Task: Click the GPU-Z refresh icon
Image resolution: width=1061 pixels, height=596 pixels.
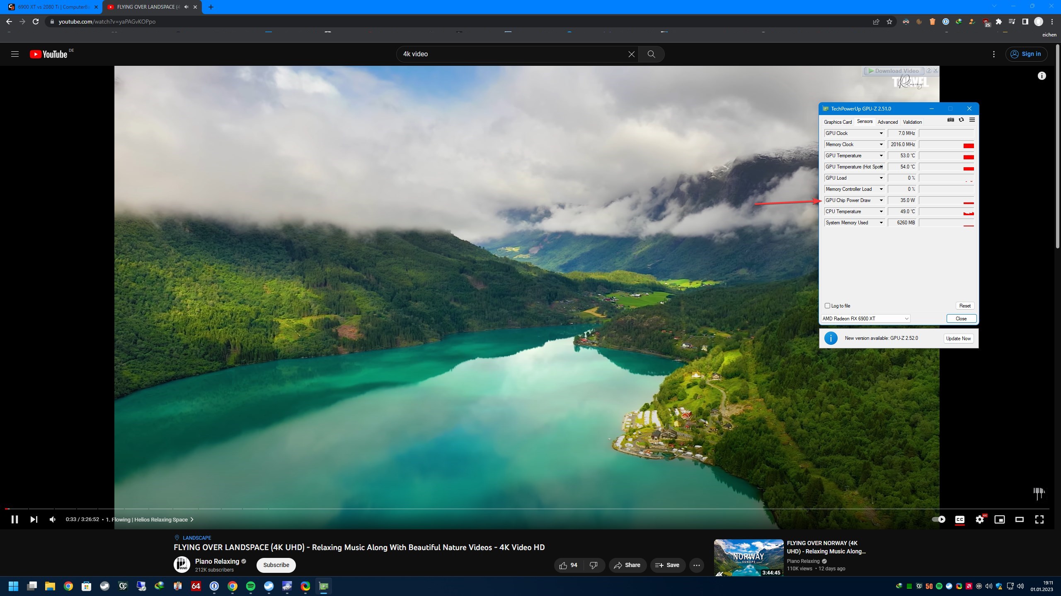Action: coord(961,120)
